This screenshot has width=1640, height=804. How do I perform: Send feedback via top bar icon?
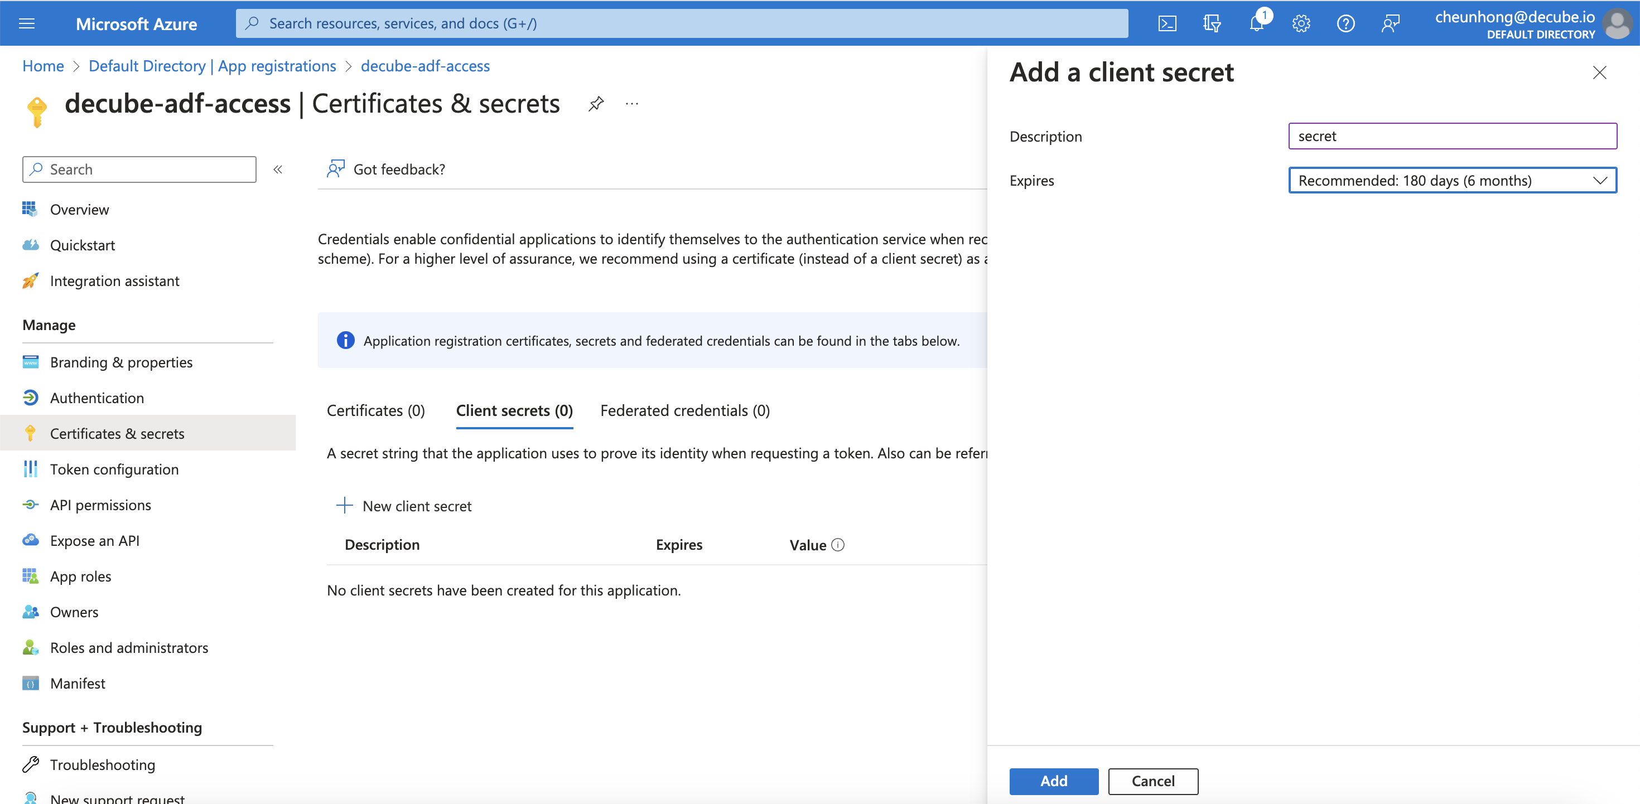(x=1391, y=23)
